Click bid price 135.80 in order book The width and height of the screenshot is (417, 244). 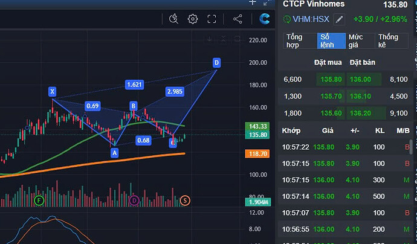point(331,79)
